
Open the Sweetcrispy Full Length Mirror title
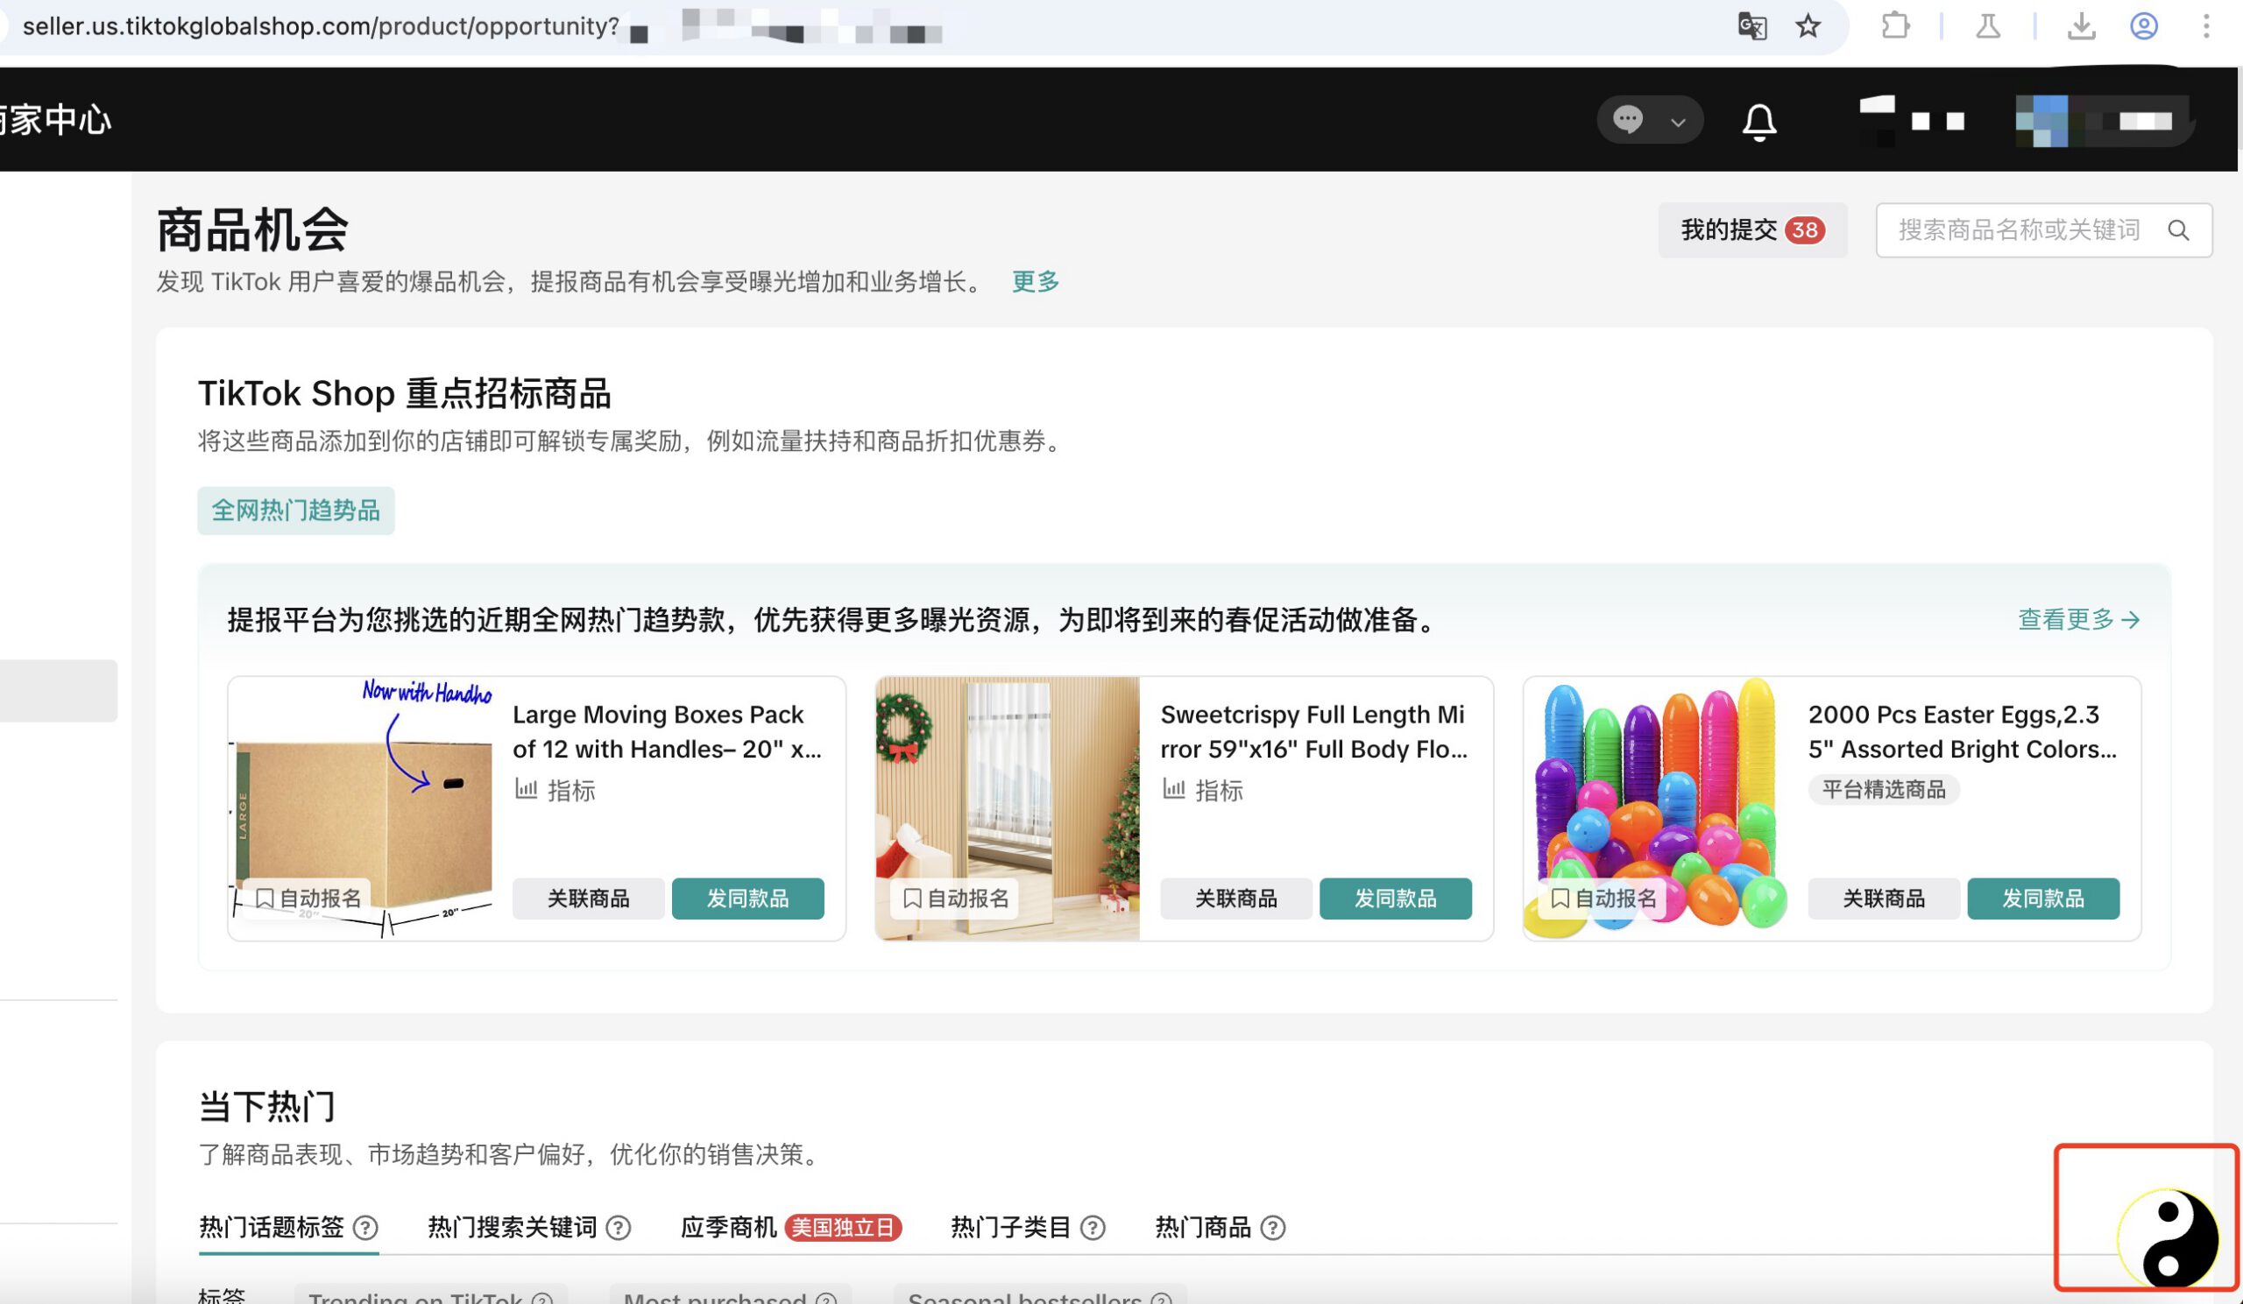(x=1313, y=732)
